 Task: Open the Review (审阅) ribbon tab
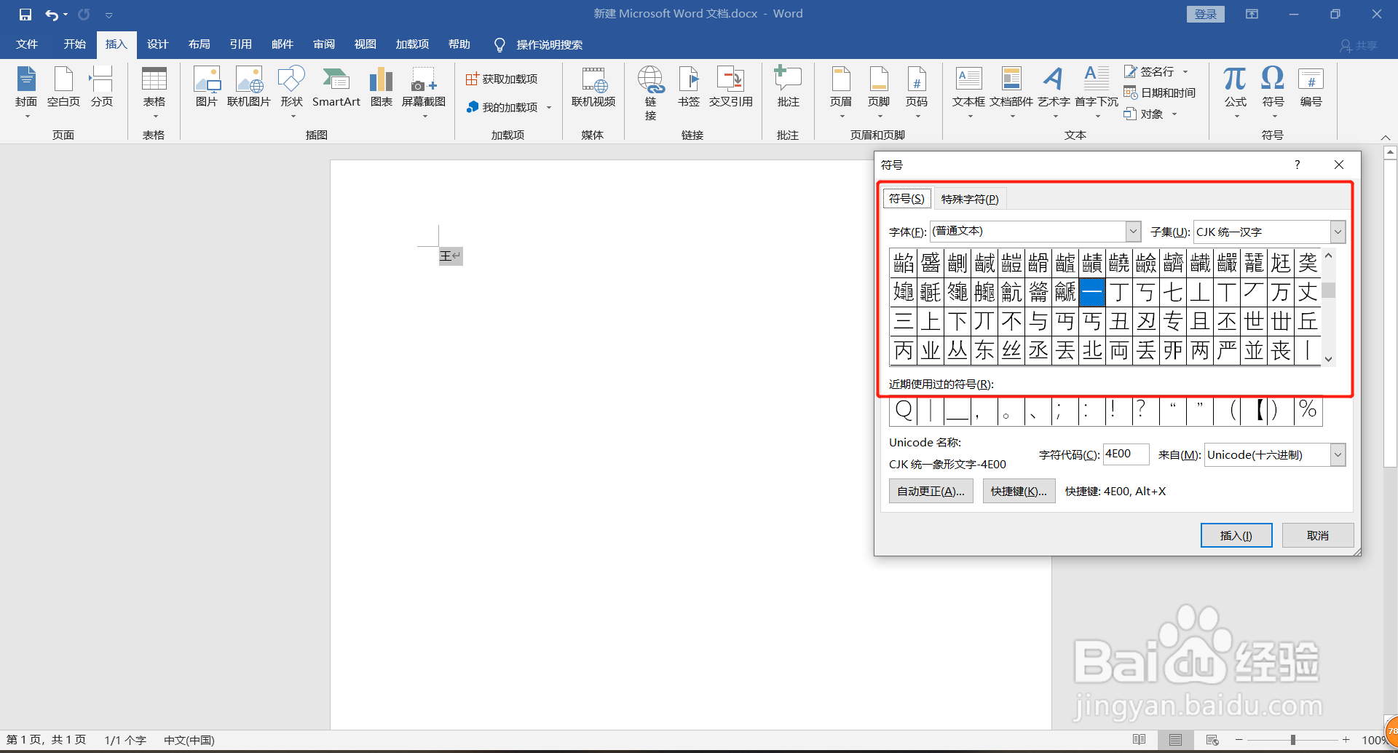(x=324, y=44)
